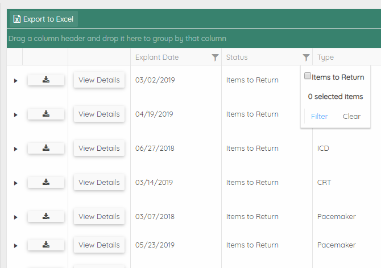Check the Items to Return filter checkbox
Viewport: 381px width, 268px height.
coord(308,76)
